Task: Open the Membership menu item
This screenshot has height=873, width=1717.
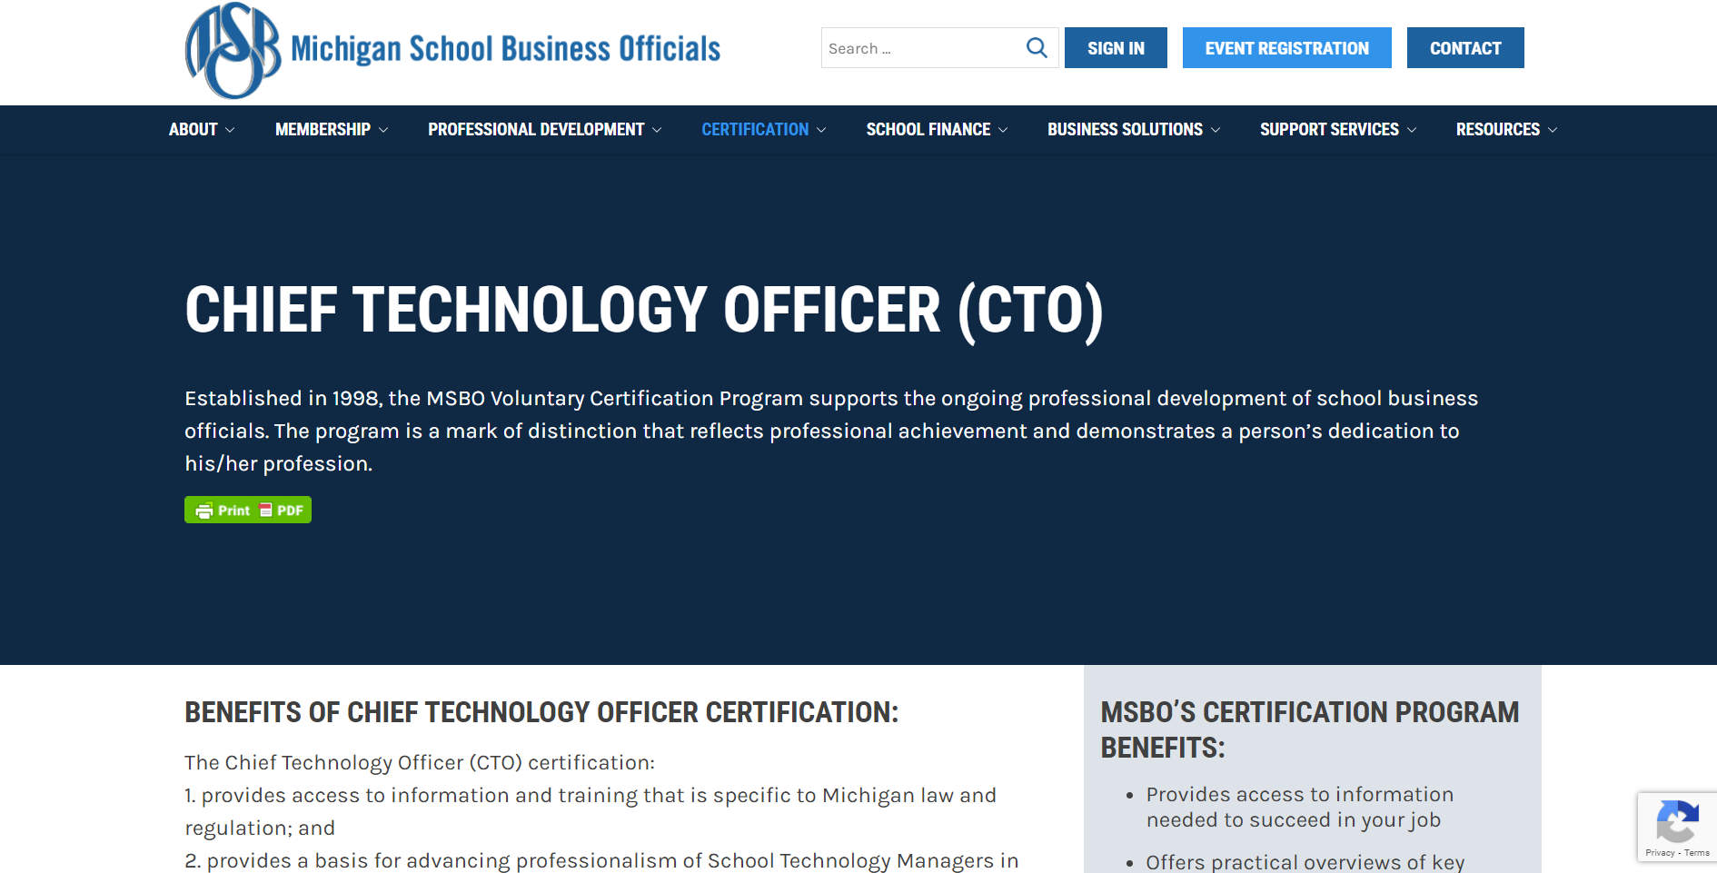Action: (x=323, y=130)
